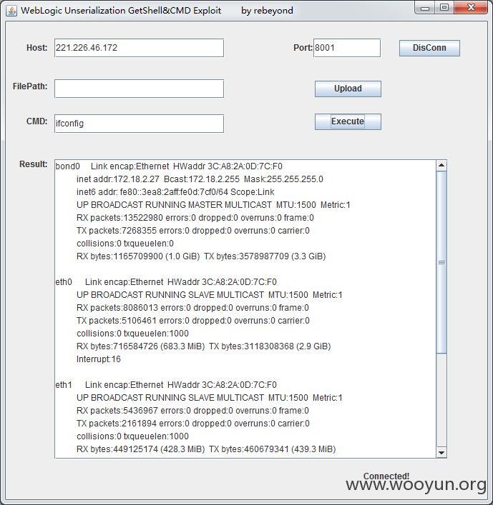This screenshot has width=493, height=505.
Task: Click the 'Port:' label
Action: [x=303, y=48]
